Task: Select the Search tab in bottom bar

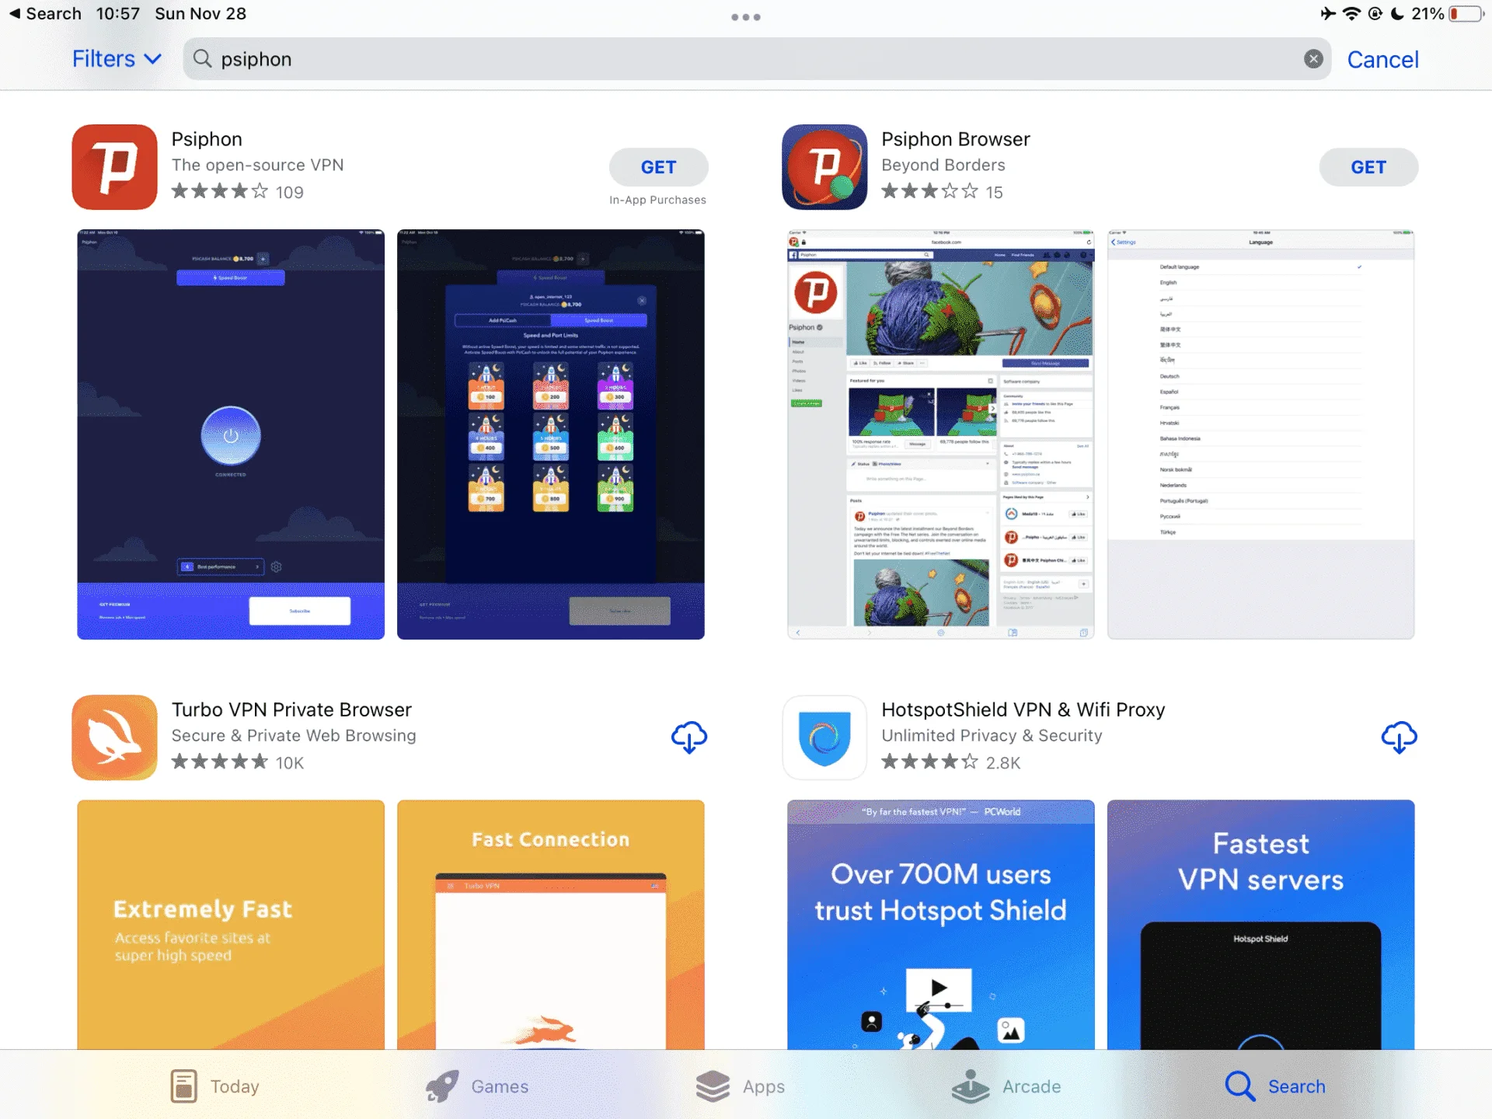Action: tap(1275, 1086)
